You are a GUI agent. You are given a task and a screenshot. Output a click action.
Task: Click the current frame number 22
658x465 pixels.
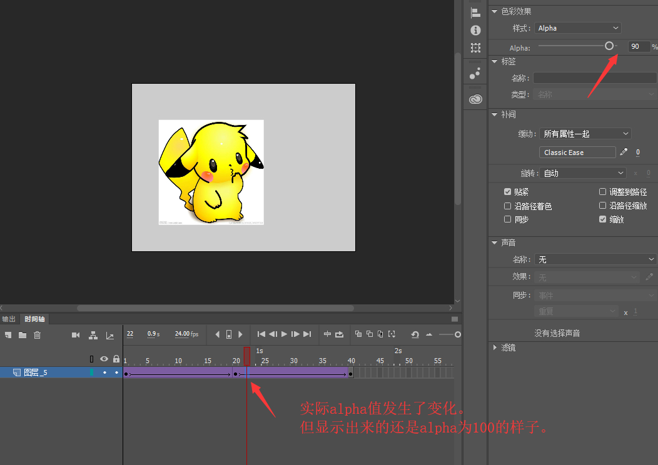(x=130, y=334)
